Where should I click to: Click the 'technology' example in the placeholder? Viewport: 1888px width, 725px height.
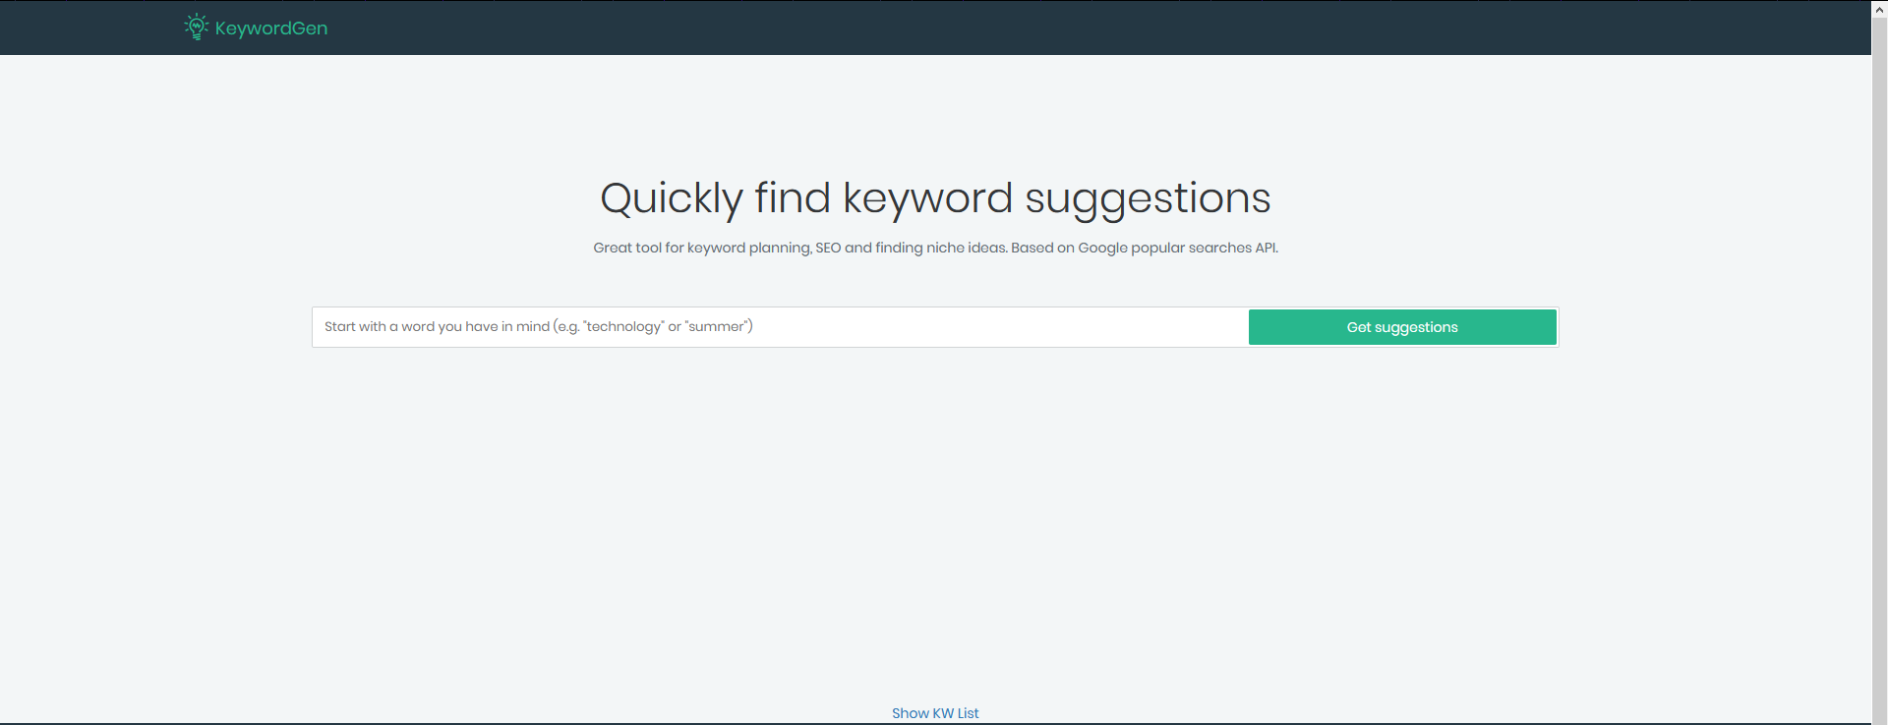coord(624,327)
